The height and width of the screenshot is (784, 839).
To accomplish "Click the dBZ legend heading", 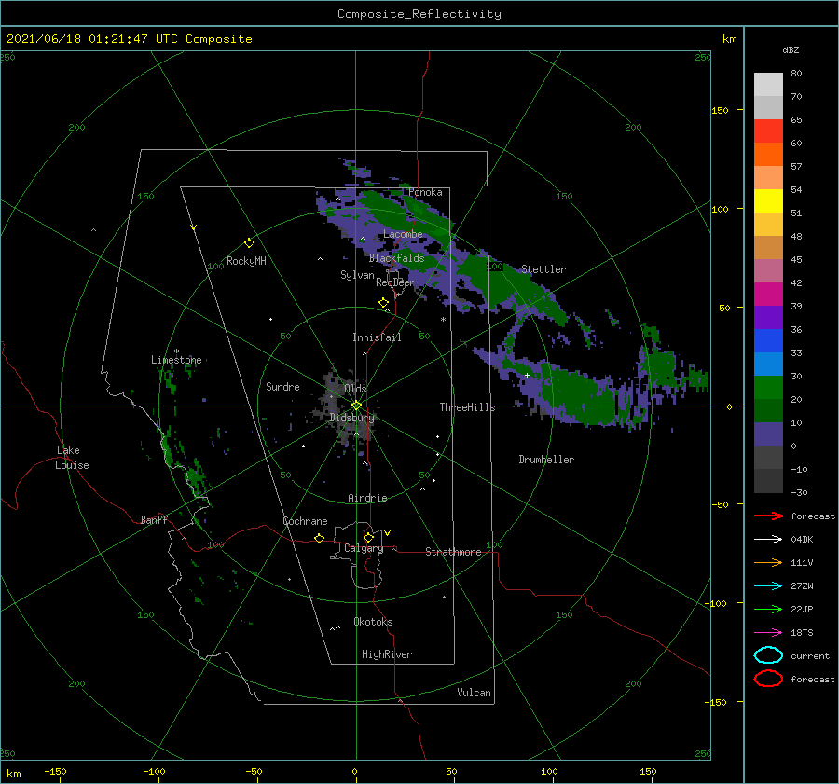I will point(791,50).
